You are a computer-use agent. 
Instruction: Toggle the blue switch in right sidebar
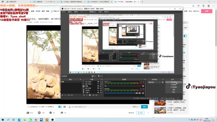[x=185, y=36]
